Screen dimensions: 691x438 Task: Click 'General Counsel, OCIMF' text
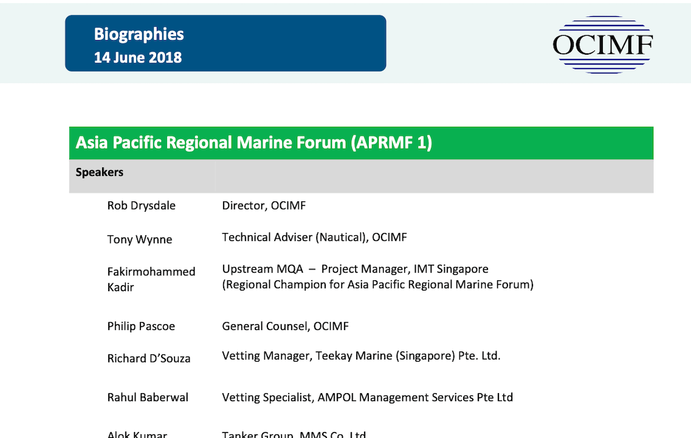click(285, 326)
